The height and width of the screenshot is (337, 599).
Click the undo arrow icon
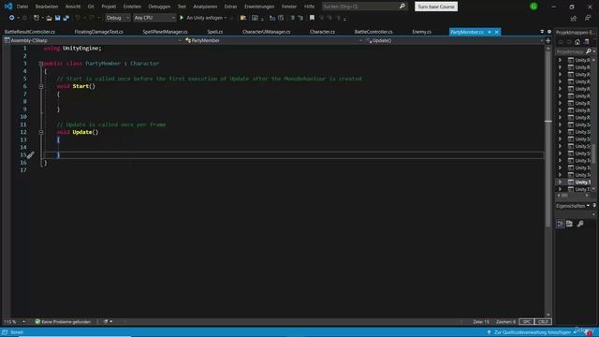pos(78,18)
